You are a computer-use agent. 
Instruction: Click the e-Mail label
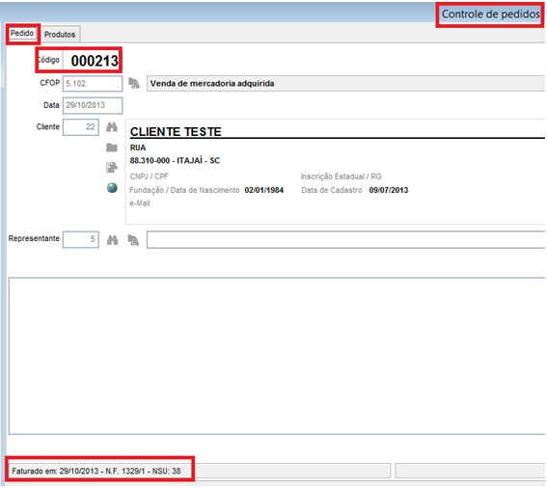click(x=140, y=203)
